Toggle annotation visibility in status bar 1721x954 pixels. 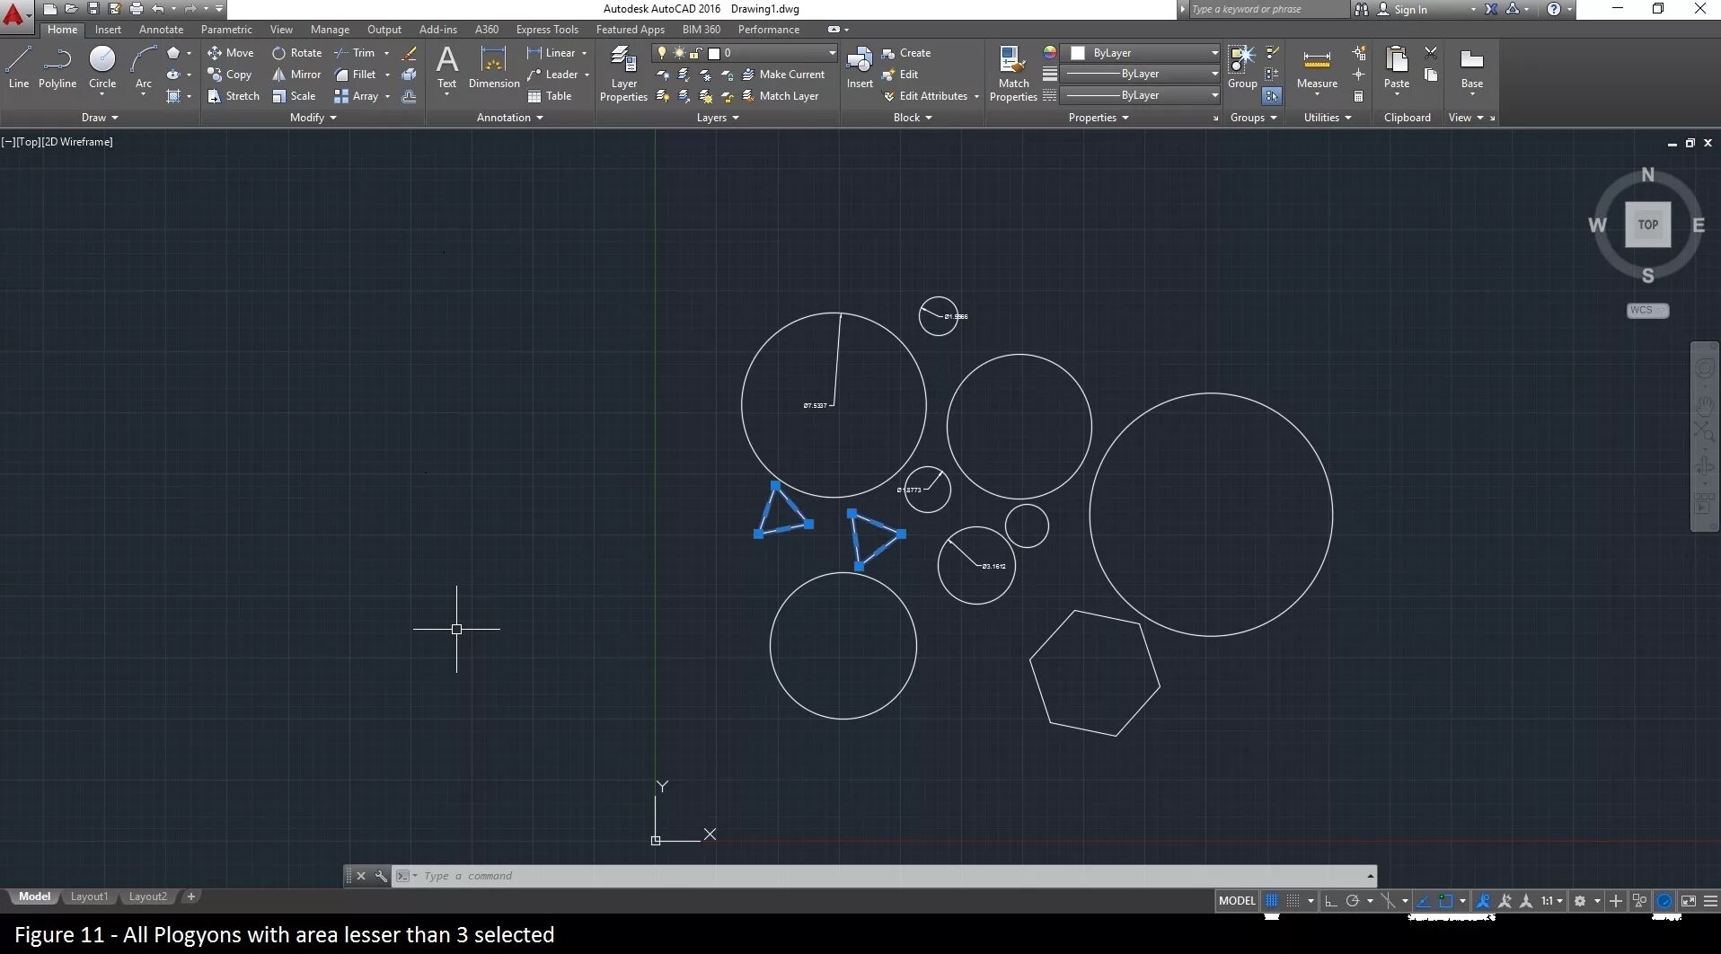click(1483, 901)
